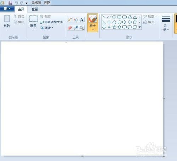Select the right arrow shape
The height and width of the screenshot is (161, 177).
click(x=125, y=22)
